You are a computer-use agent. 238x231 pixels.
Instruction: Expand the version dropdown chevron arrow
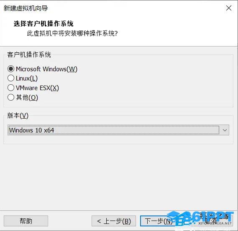click(225, 130)
